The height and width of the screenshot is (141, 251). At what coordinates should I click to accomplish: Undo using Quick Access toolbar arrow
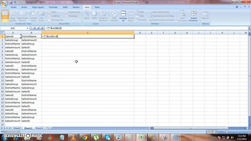coord(15,2)
